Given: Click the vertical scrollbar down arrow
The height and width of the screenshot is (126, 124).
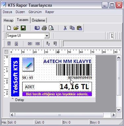Looking at the screenshot, I should (x=119, y=110).
